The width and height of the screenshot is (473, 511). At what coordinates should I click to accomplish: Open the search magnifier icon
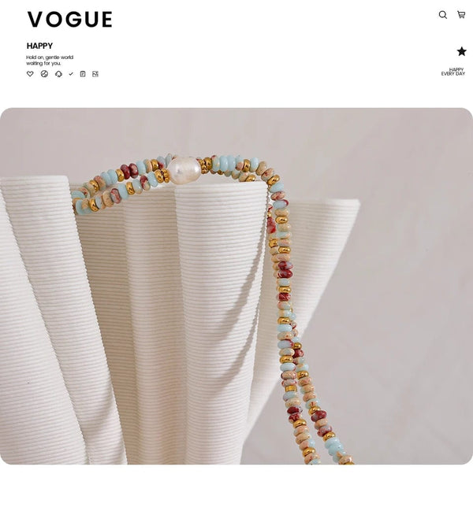click(x=443, y=15)
